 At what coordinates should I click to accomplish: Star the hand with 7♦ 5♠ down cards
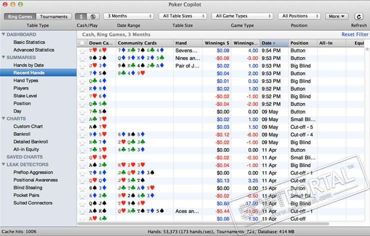pyautogui.click(x=82, y=74)
